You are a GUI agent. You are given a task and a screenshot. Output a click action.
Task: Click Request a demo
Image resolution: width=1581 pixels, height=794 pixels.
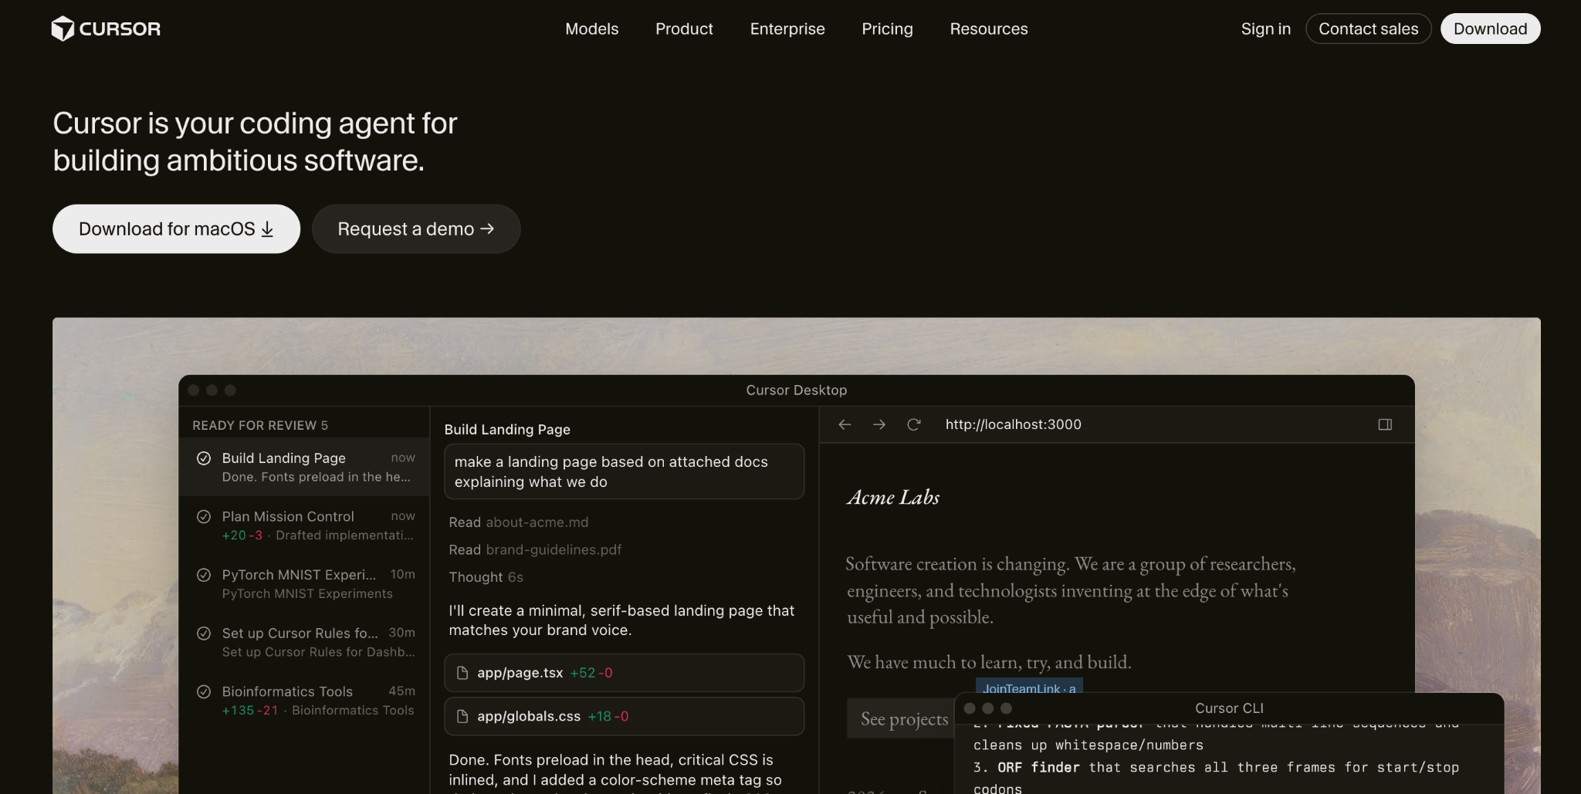click(x=416, y=229)
